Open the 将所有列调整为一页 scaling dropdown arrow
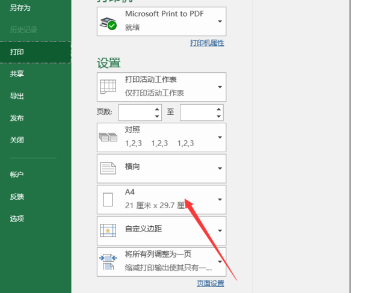Image resolution: width=373 pixels, height=293 pixels. (220, 262)
